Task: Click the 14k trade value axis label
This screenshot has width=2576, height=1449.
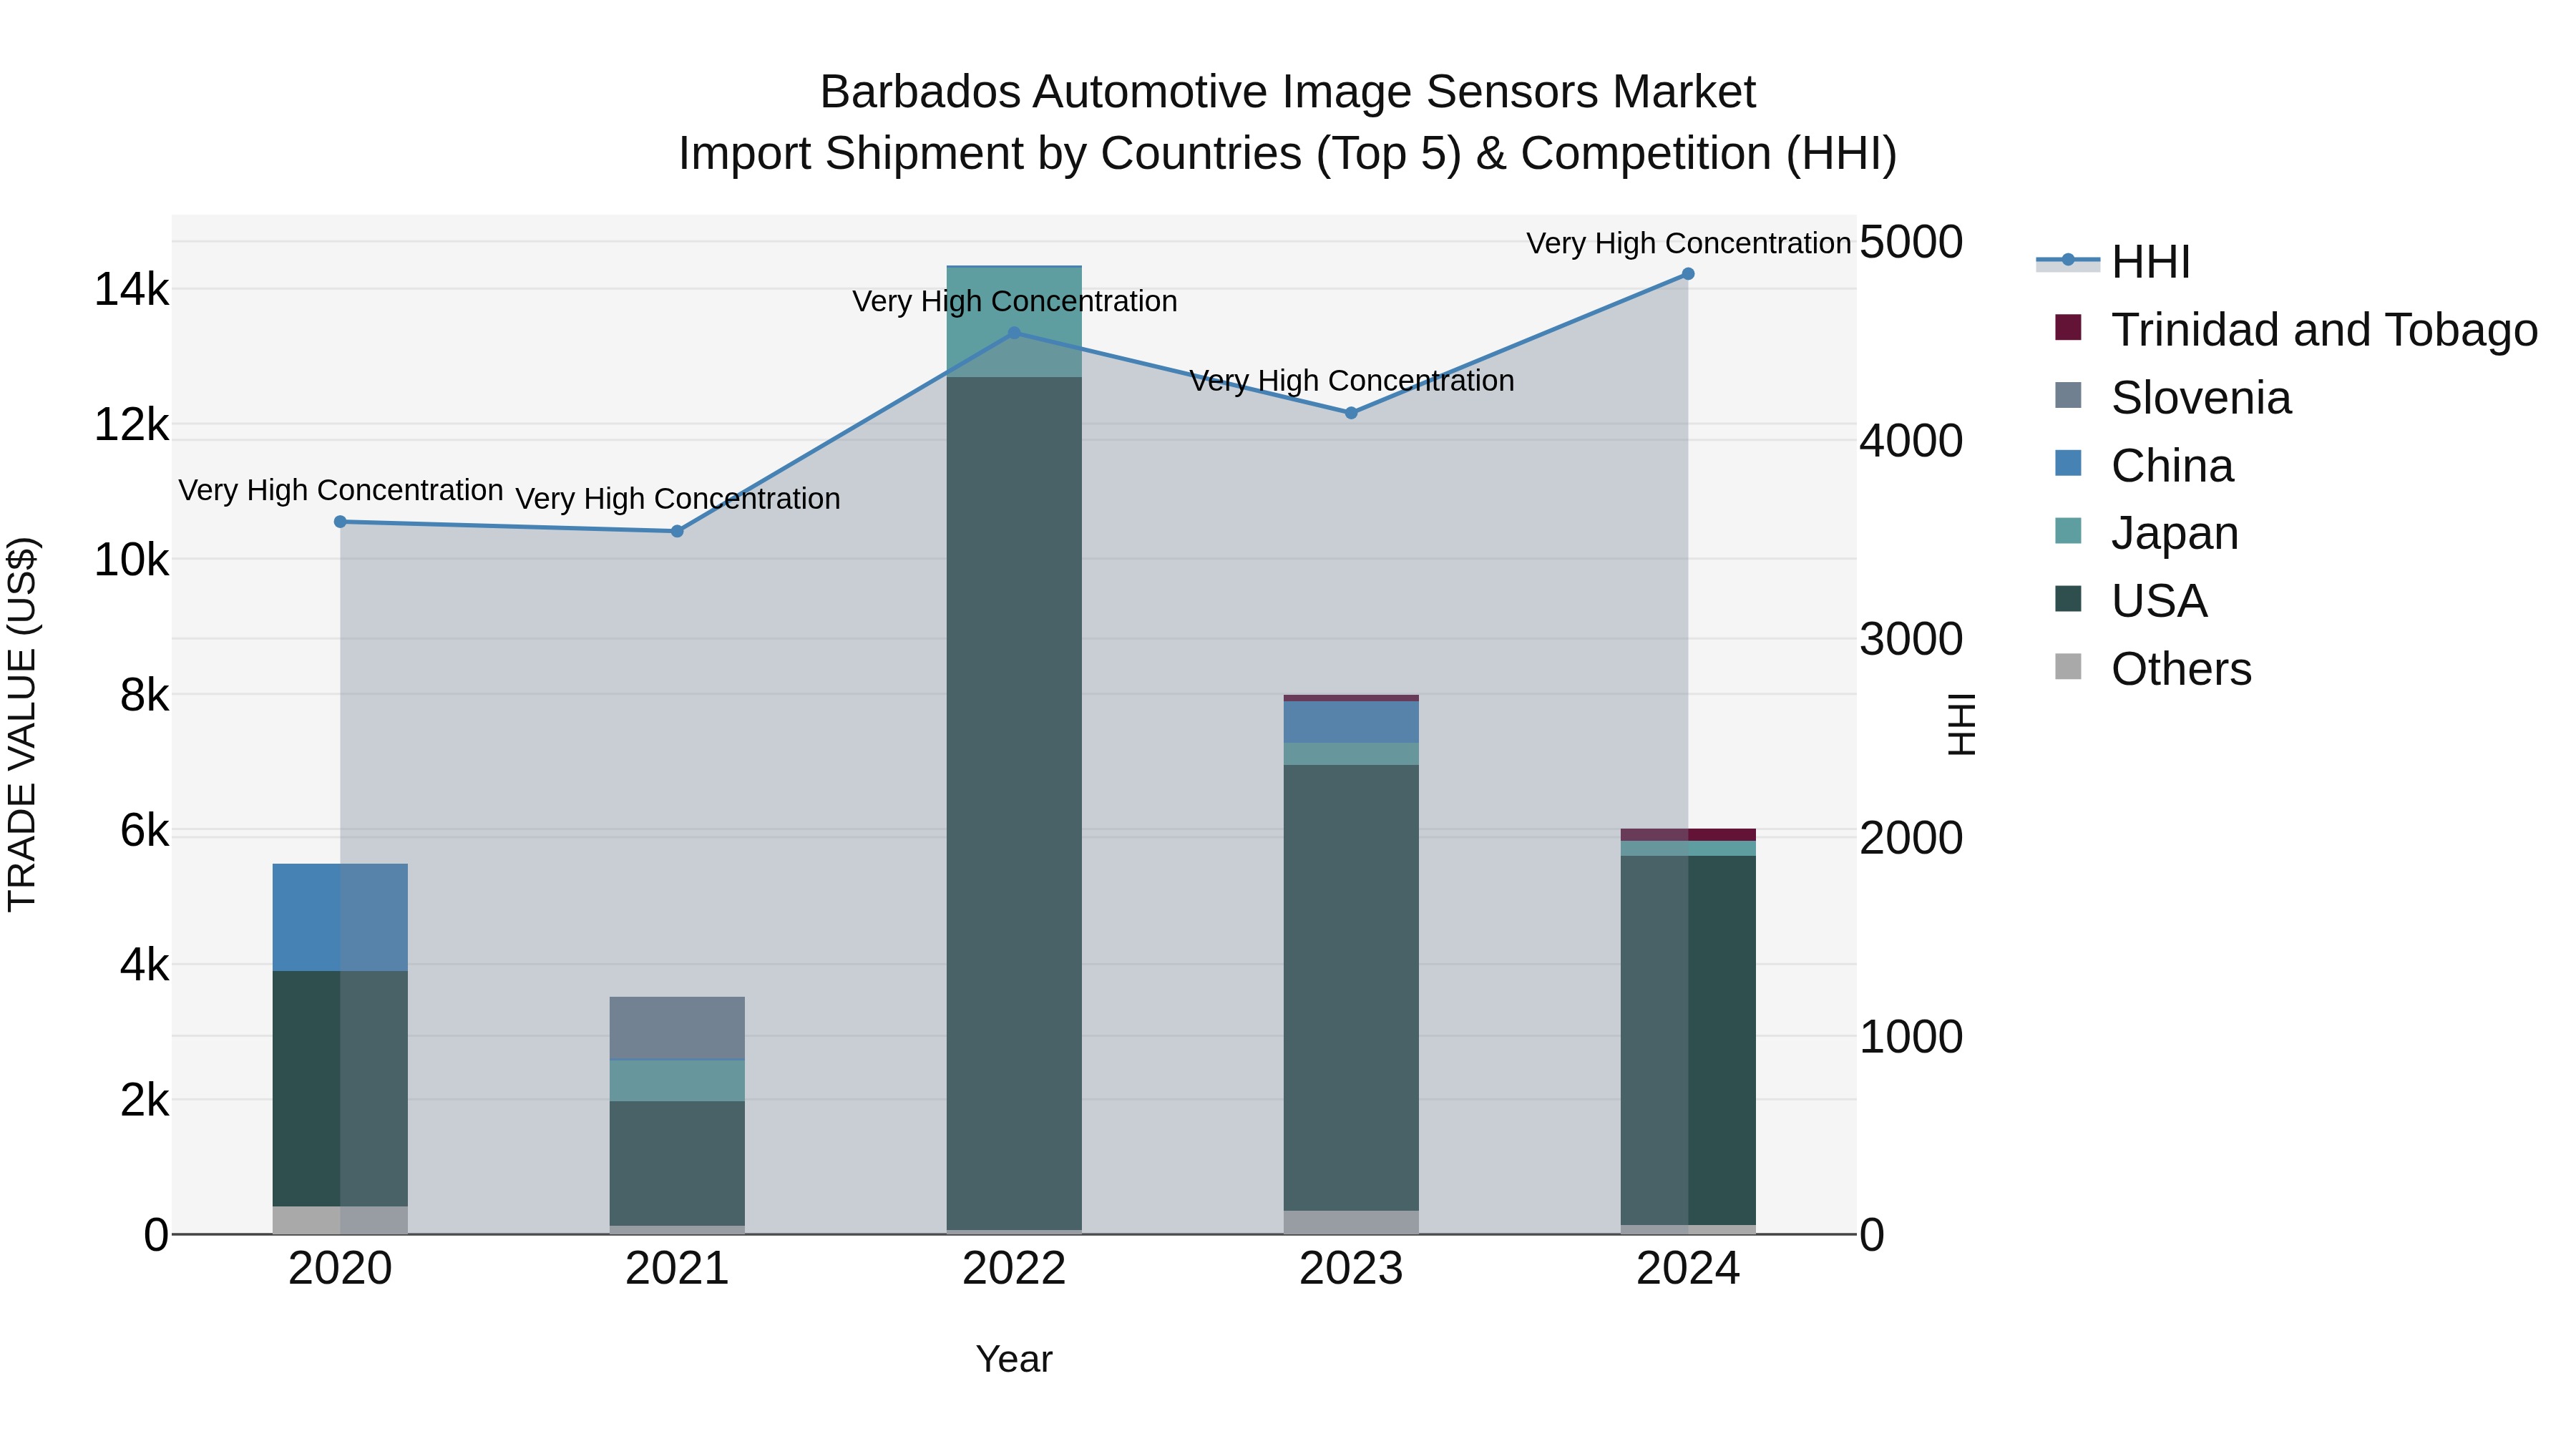Action: click(x=131, y=289)
